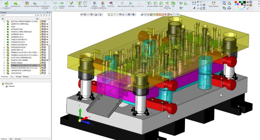
Task: Toggle visibility bulb for MATRIZ DE CORTE FINAL
Action: coord(40,24)
